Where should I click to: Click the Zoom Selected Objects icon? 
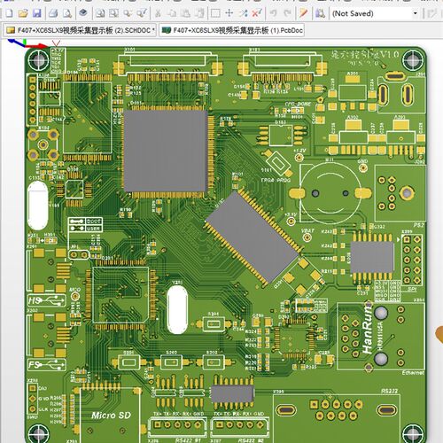[128, 13]
